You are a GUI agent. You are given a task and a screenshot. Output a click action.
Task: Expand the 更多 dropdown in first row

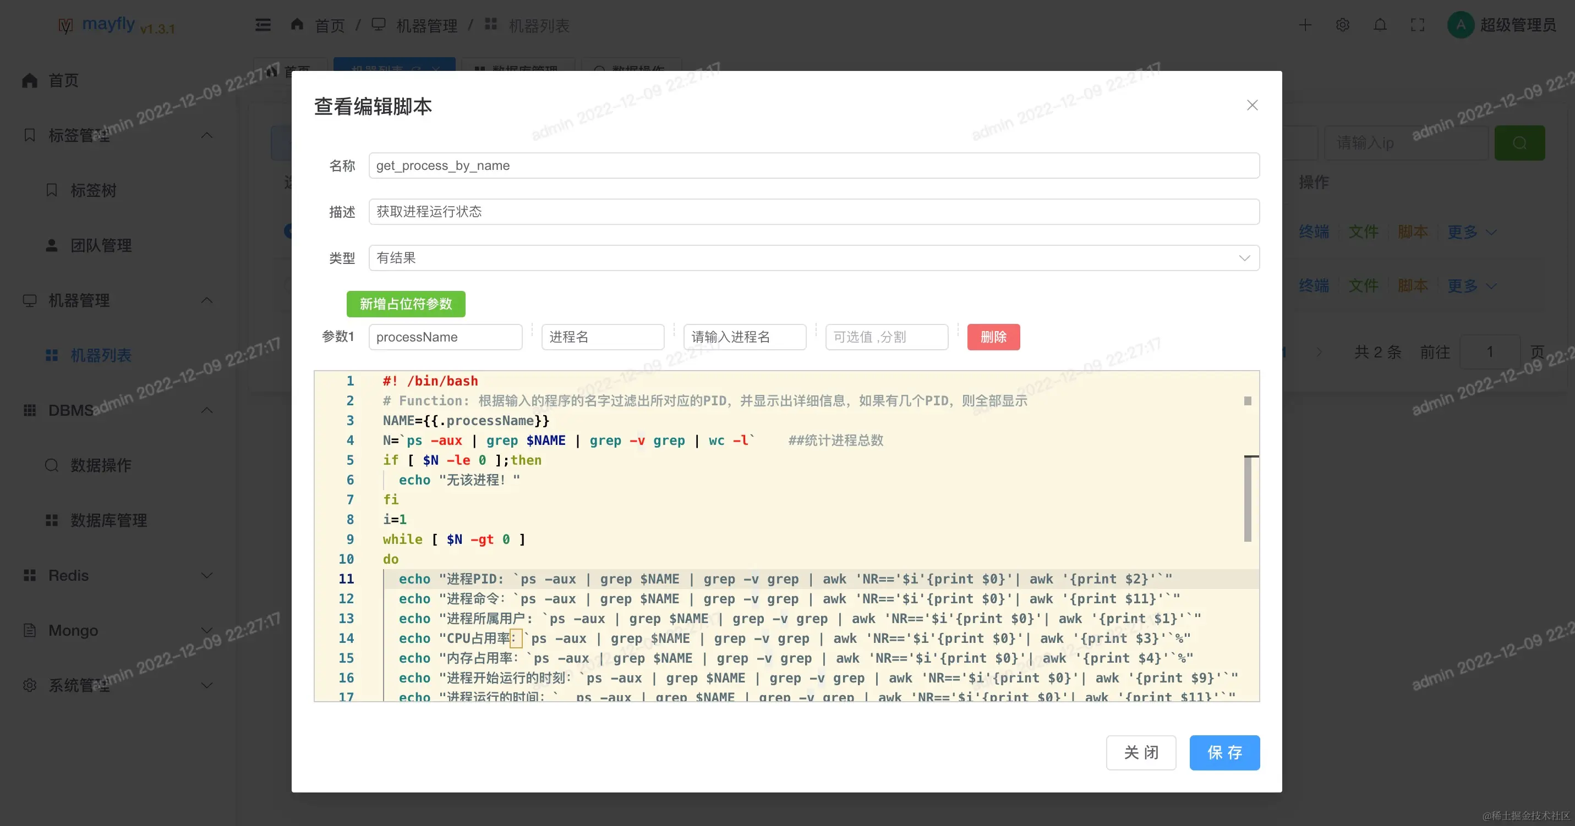click(1470, 232)
